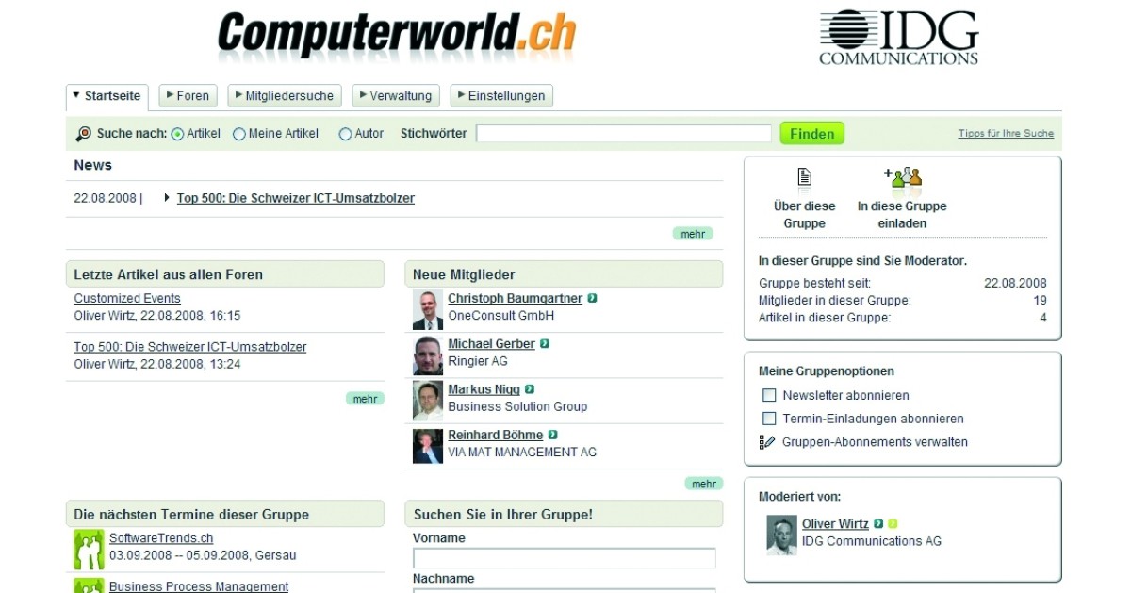Click inside the Stichwörter input field

(622, 132)
